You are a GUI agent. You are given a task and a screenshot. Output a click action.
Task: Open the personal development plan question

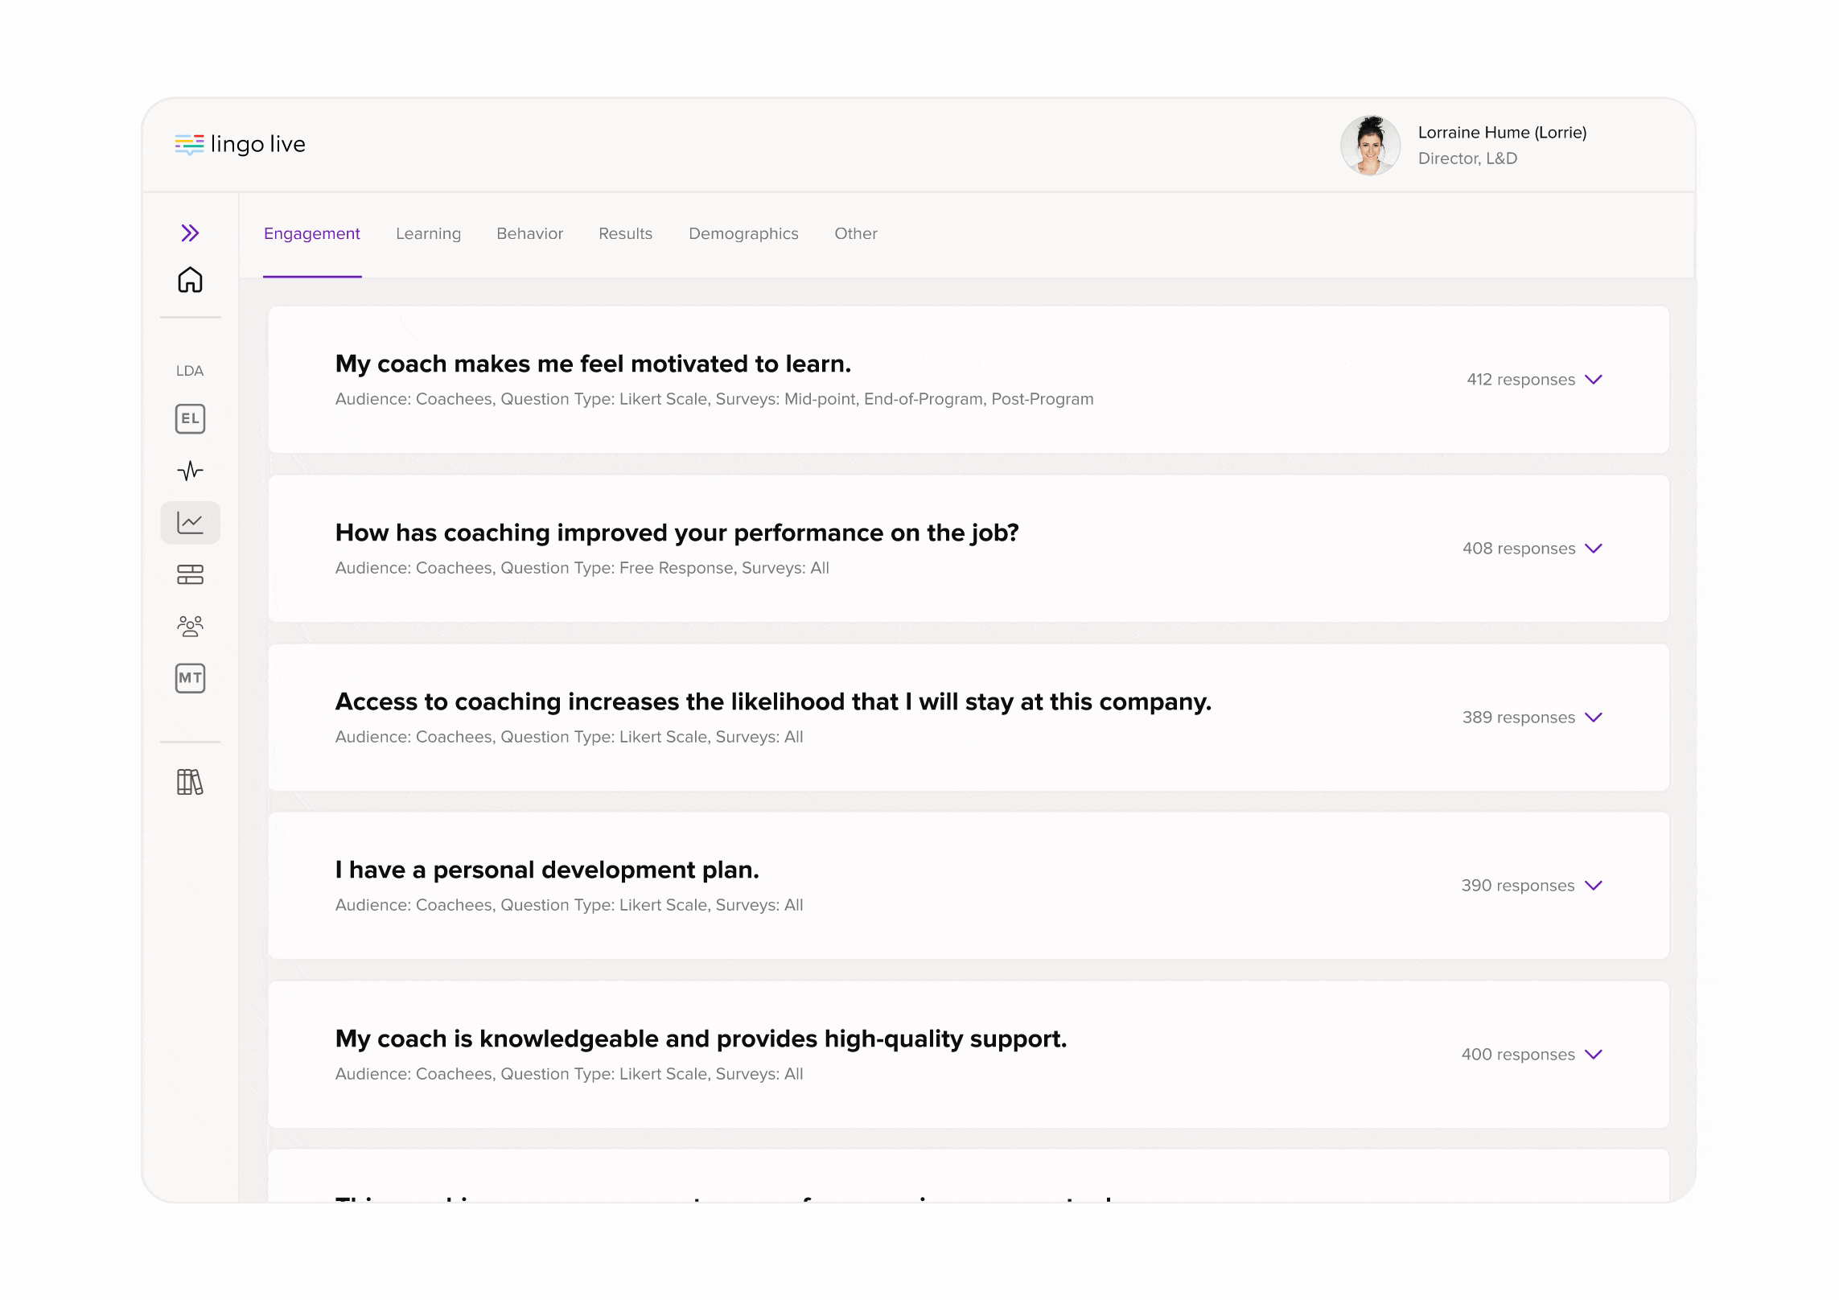click(547, 870)
